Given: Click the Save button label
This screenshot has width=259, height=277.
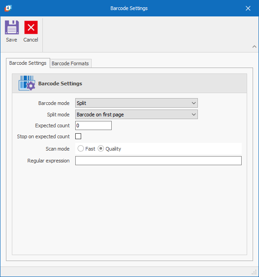Looking at the screenshot, I should [11, 40].
